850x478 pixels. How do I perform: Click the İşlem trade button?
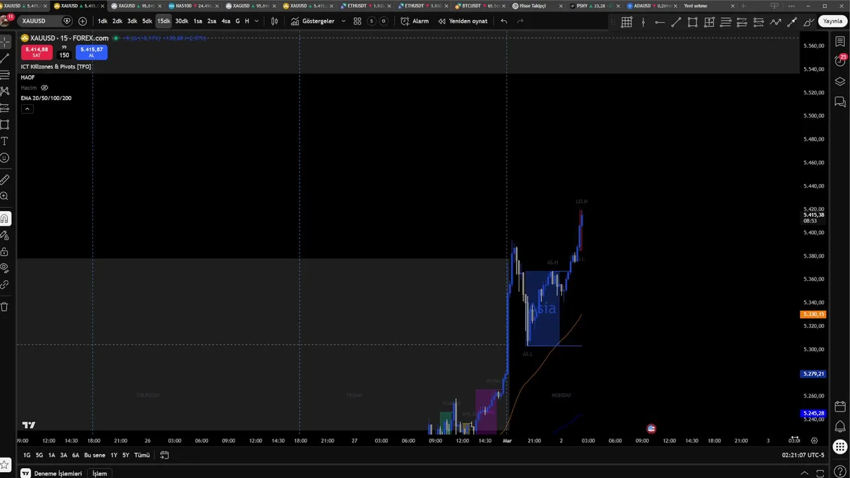coord(100,473)
